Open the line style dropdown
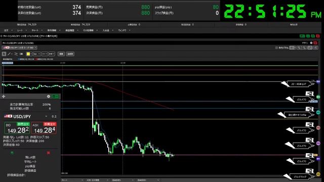 click(45, 54)
